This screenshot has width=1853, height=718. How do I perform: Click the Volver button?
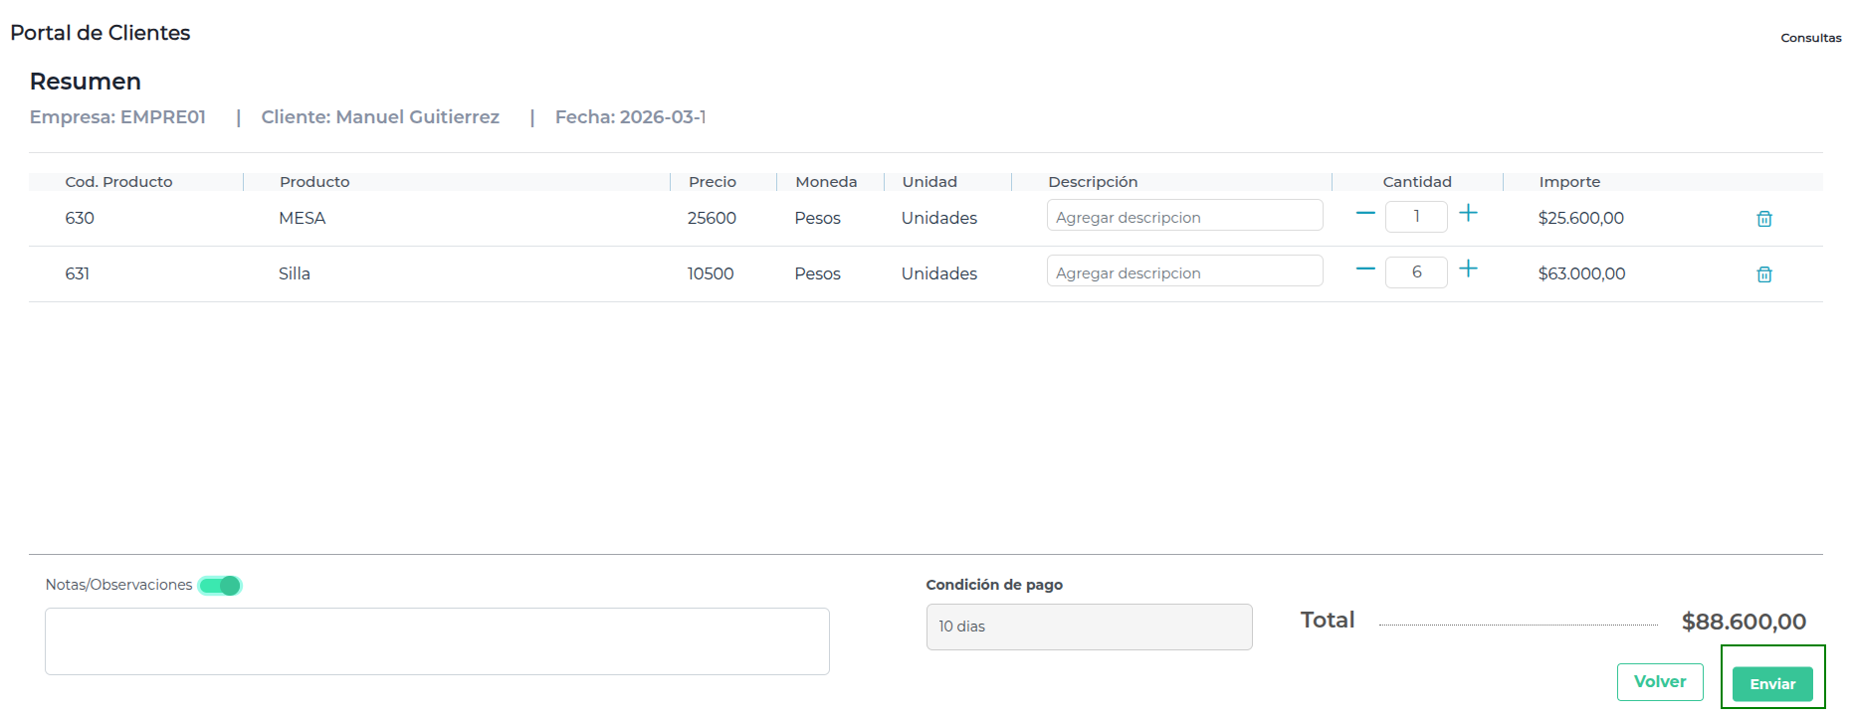1659,682
